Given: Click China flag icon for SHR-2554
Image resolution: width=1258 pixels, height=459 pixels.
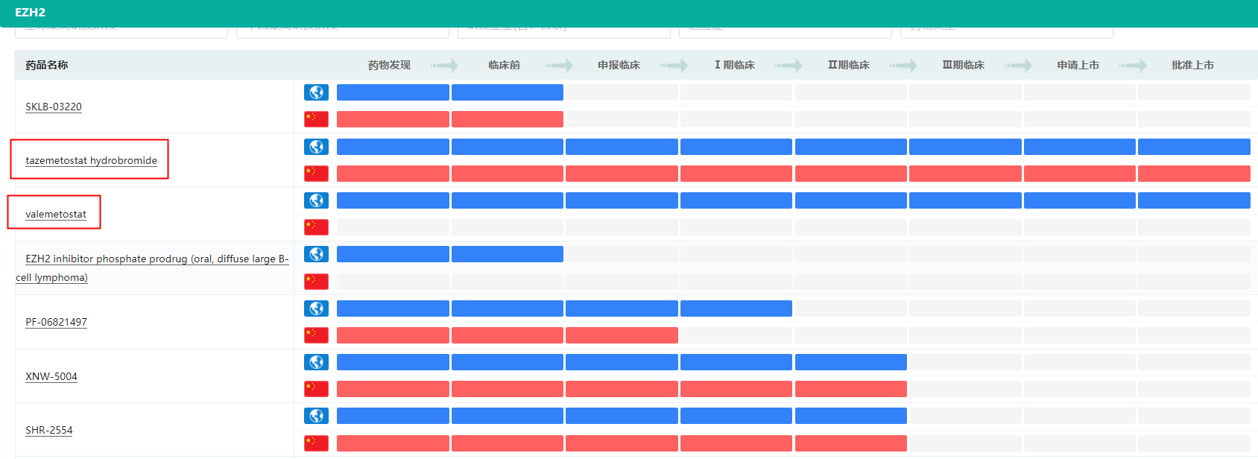Looking at the screenshot, I should point(316,443).
